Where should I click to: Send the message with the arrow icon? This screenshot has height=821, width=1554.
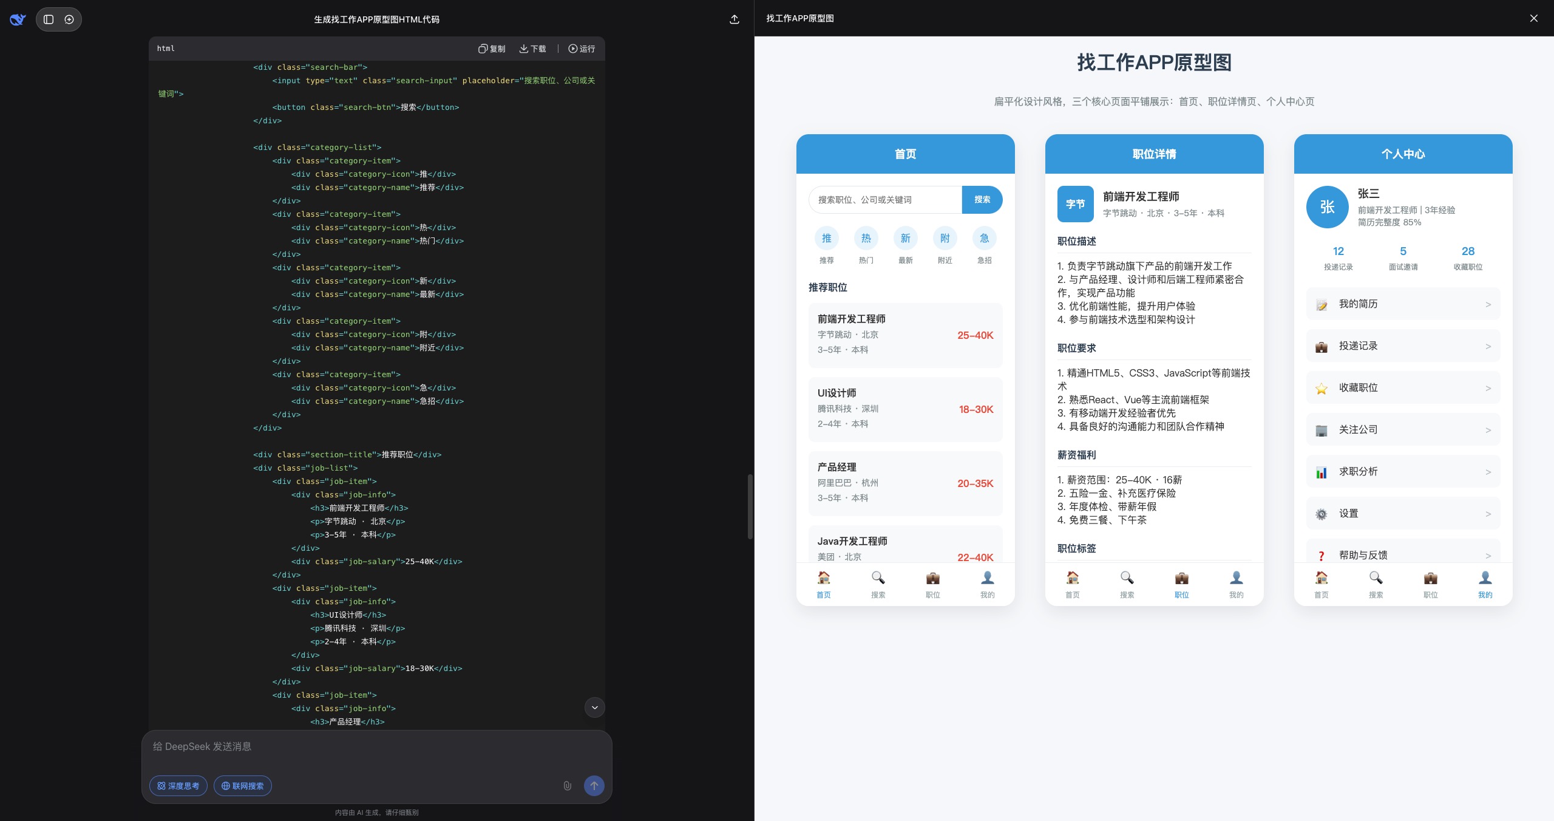594,785
